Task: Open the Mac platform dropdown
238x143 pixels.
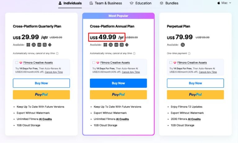Action: 224,3
